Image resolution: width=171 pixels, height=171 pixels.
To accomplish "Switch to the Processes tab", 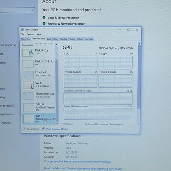I will click(25, 39).
